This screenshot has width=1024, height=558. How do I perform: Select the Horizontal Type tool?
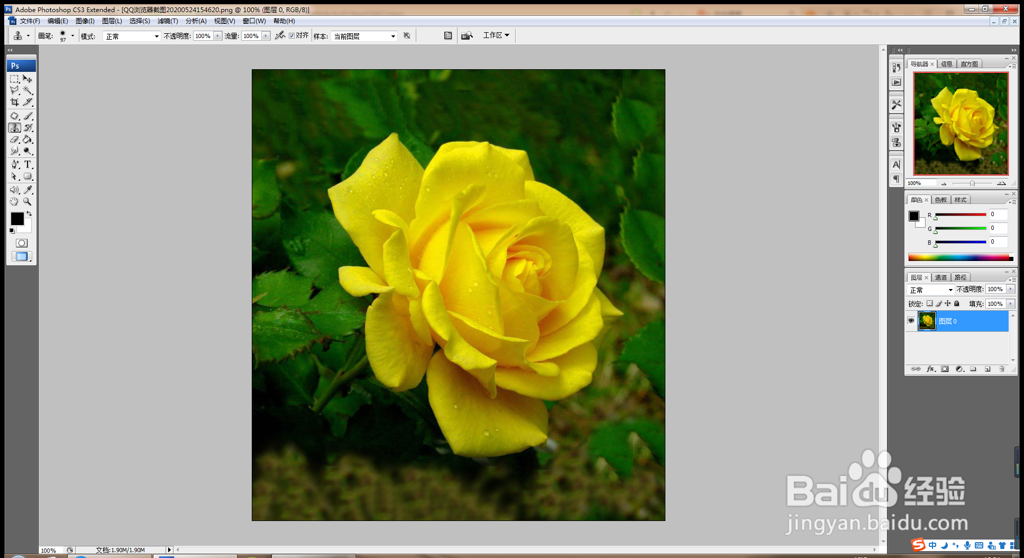pos(28,164)
